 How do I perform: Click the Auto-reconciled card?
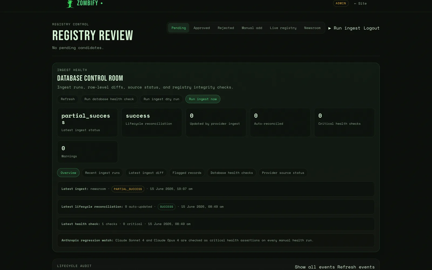coord(280,123)
